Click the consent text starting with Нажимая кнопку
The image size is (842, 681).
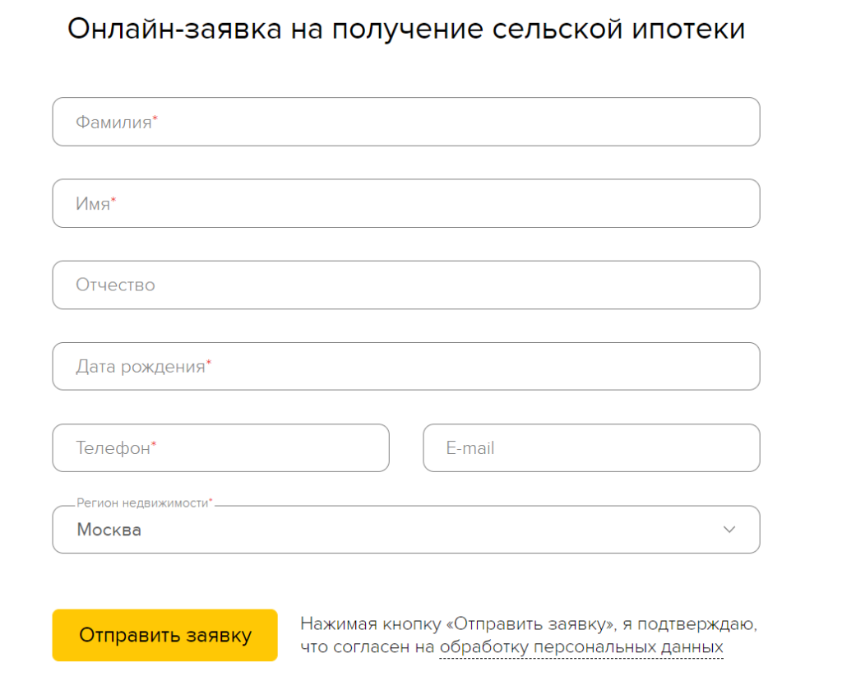click(528, 624)
